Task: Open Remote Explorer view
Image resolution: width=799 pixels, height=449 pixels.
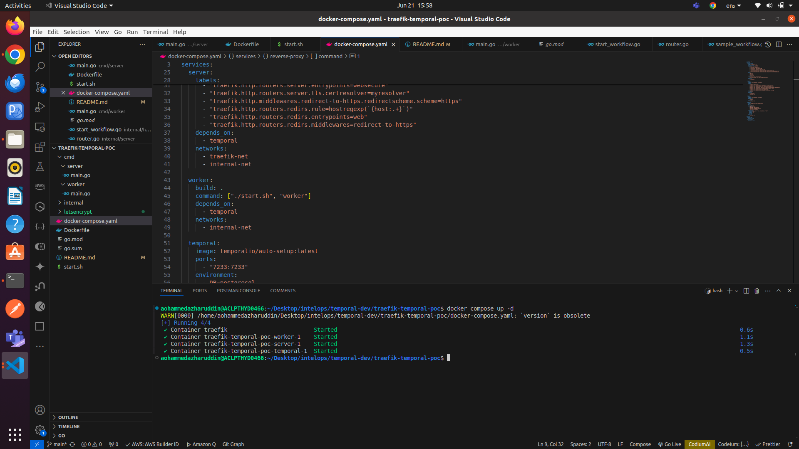Action: click(x=40, y=127)
